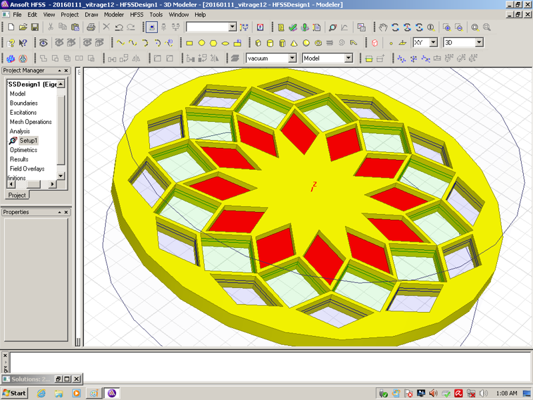
Task: Toggle the Show/Hide eye icon
Action: [x=45, y=43]
